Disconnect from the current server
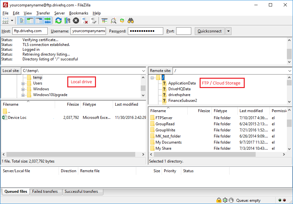This screenshot has width=293, height=204. [85, 21]
